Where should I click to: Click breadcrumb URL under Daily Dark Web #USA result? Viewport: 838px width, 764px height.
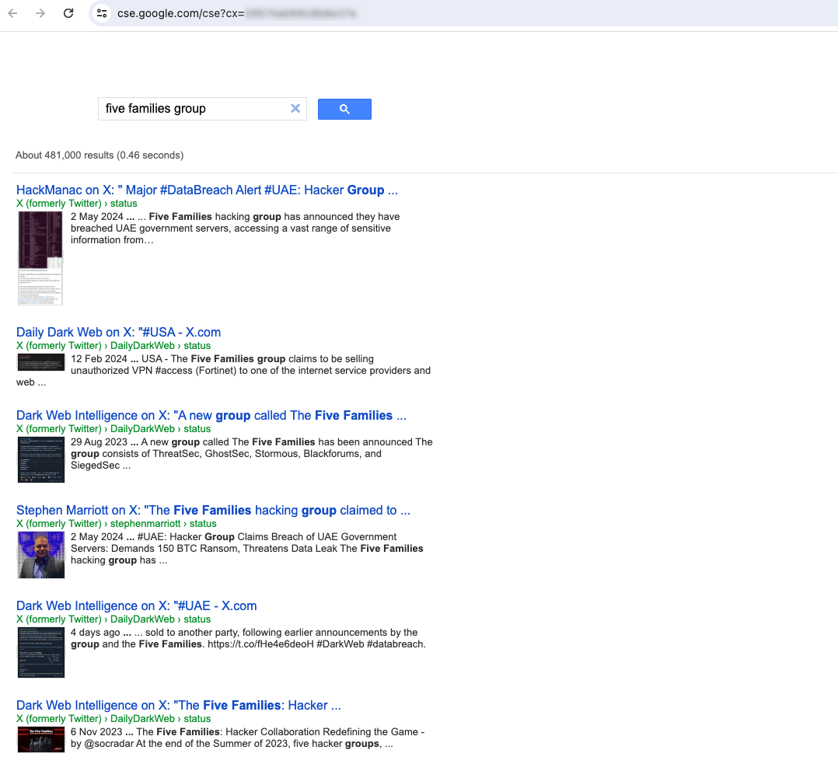(113, 345)
